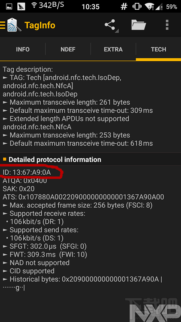This screenshot has width=181, height=322.
Task: Select the ID 13:67:A9:0A line
Action: pos(27,172)
